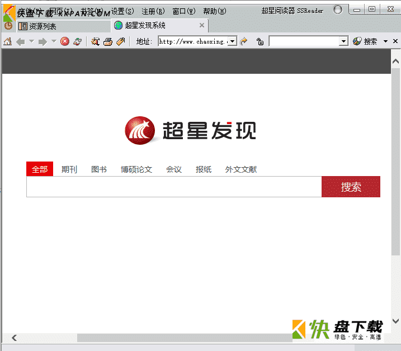Click the horizontal scrollbar thumb
Viewport: 401px width, 351px height.
(185, 338)
